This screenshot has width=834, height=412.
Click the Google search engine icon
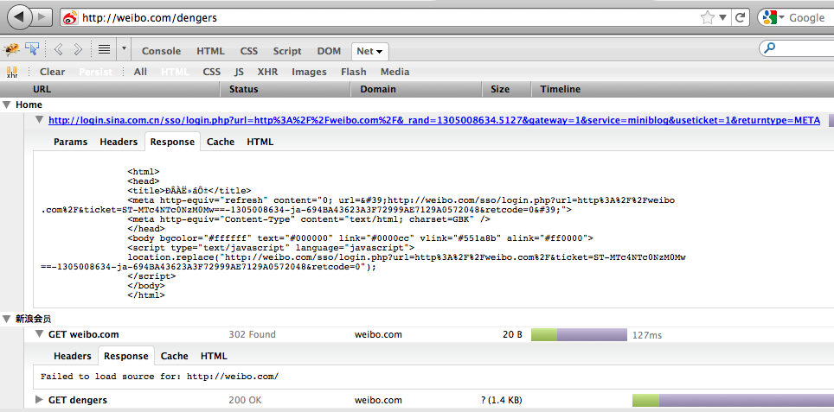768,17
